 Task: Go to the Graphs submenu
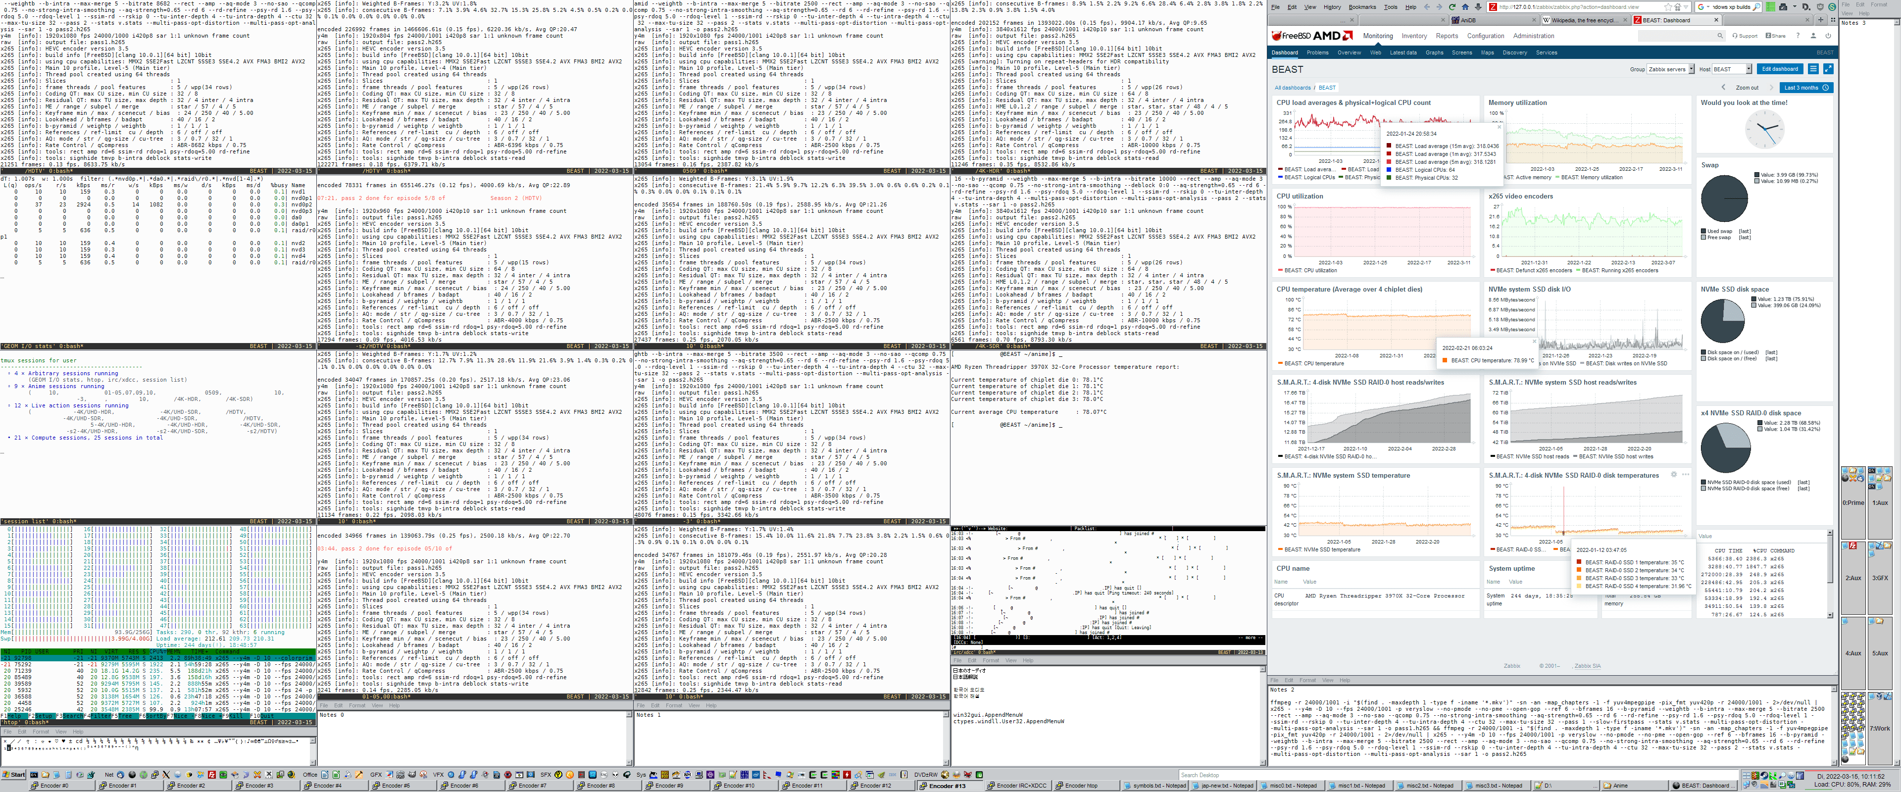pos(1435,53)
